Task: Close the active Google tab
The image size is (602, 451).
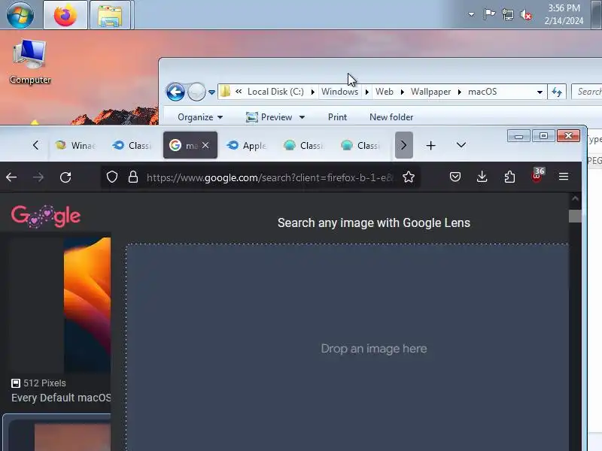Action: (x=205, y=145)
